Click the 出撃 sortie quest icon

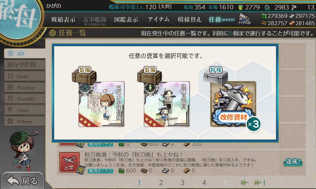click(x=69, y=163)
